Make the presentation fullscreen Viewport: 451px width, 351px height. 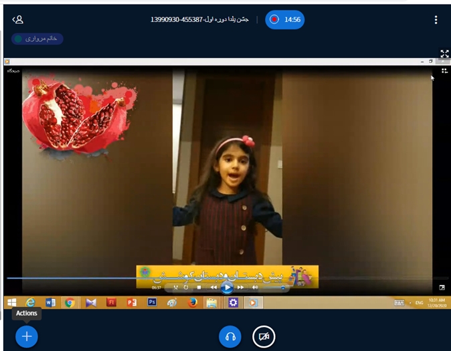point(444,53)
